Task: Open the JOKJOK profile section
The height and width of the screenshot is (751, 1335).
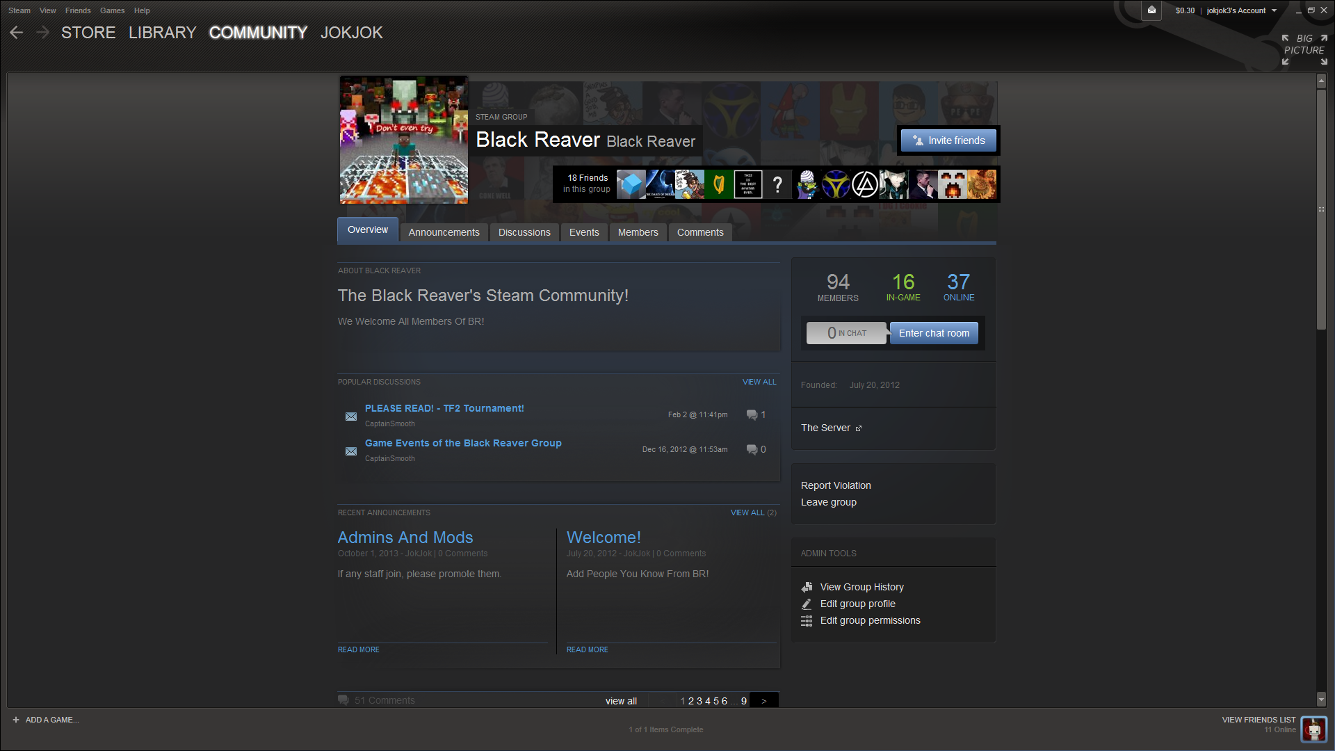Action: [x=352, y=33]
